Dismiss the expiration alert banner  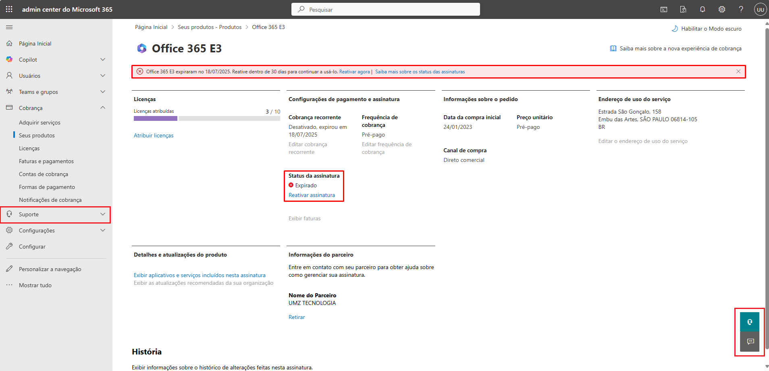coord(738,71)
